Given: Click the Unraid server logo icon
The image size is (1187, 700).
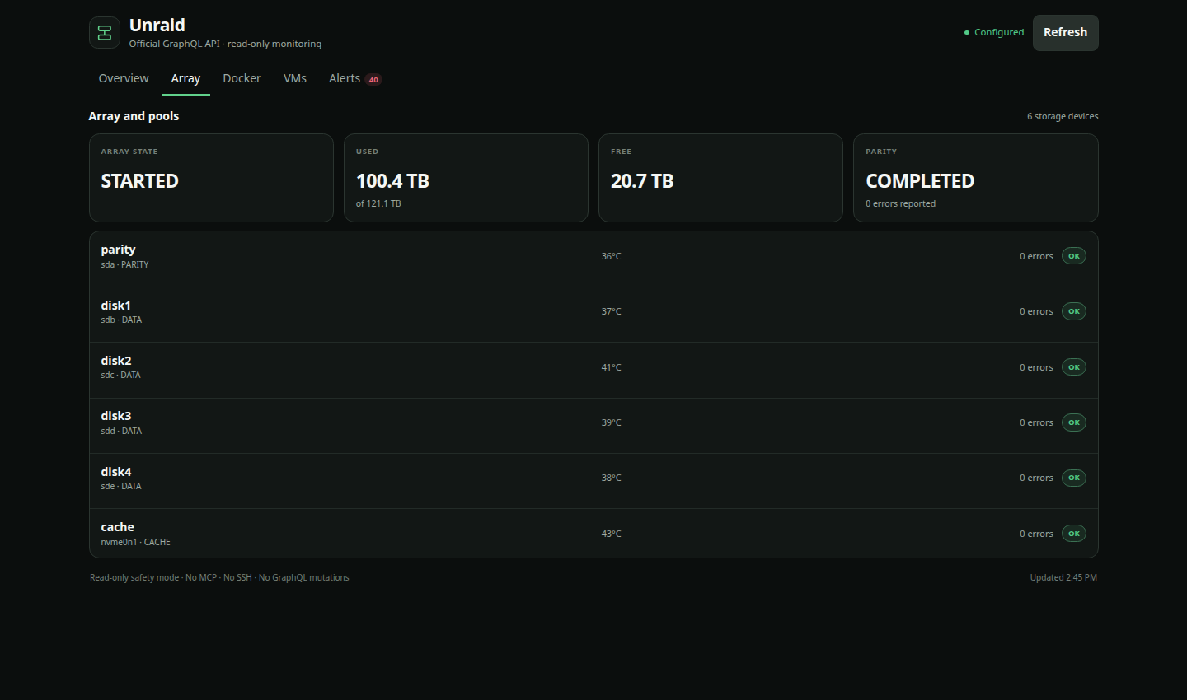Looking at the screenshot, I should (x=105, y=33).
